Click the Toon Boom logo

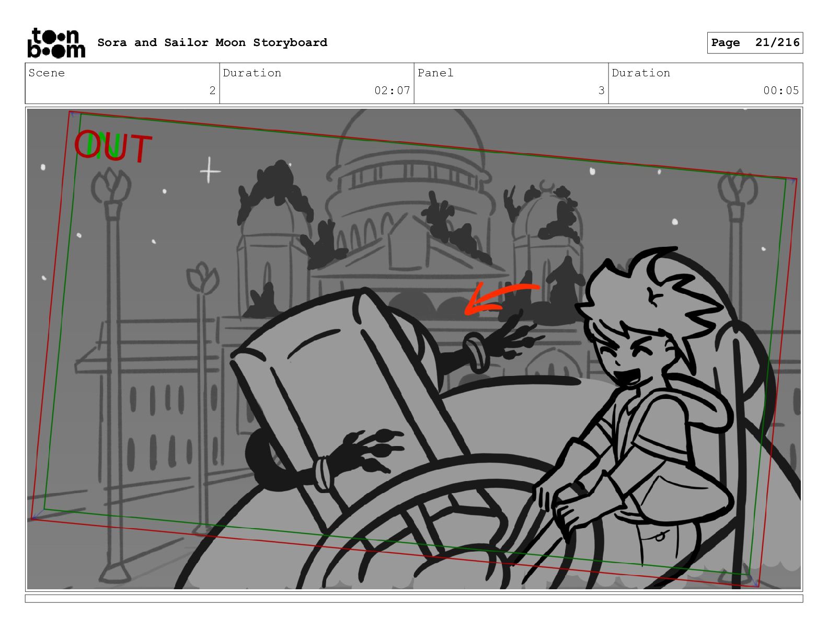click(56, 43)
